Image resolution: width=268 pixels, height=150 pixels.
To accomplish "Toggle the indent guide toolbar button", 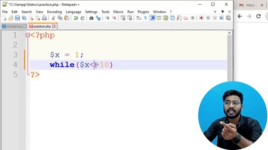I will click(152, 18).
